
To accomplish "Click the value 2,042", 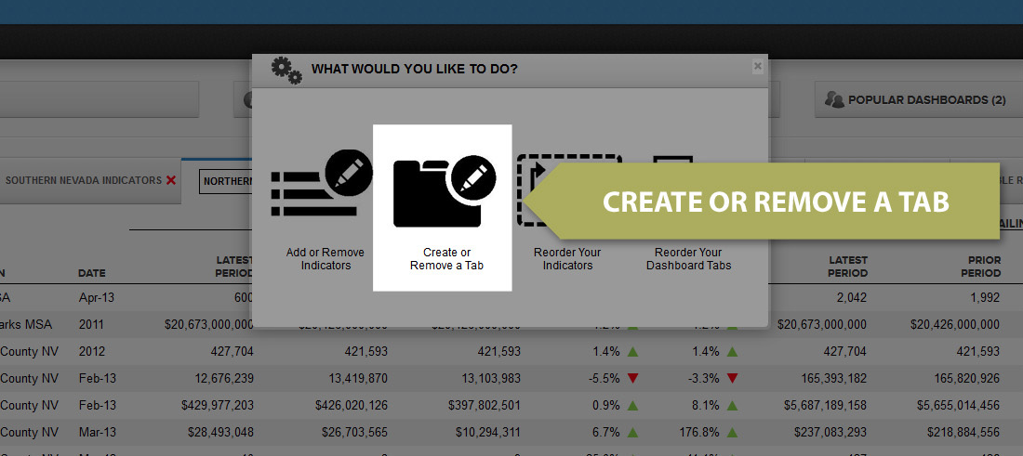I will click(852, 298).
